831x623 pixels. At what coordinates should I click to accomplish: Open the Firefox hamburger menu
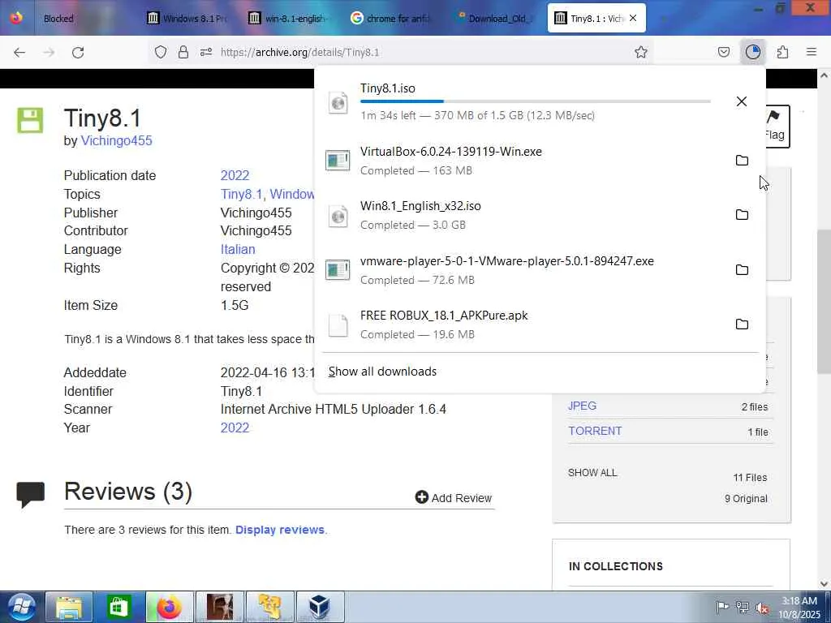[812, 52]
